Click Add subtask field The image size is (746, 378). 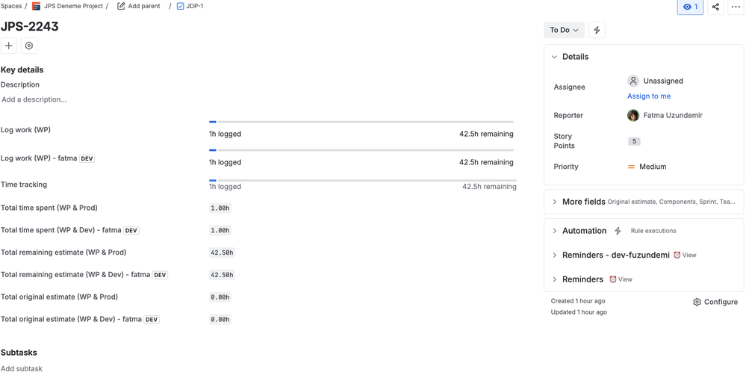(x=22, y=368)
